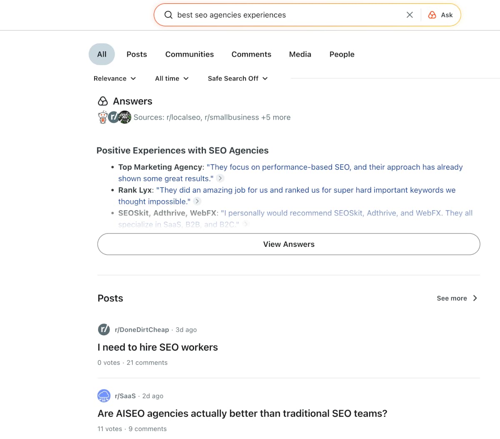Image resolution: width=500 pixels, height=439 pixels.
Task: Open the Relevance sort dropdown
Action: point(115,78)
